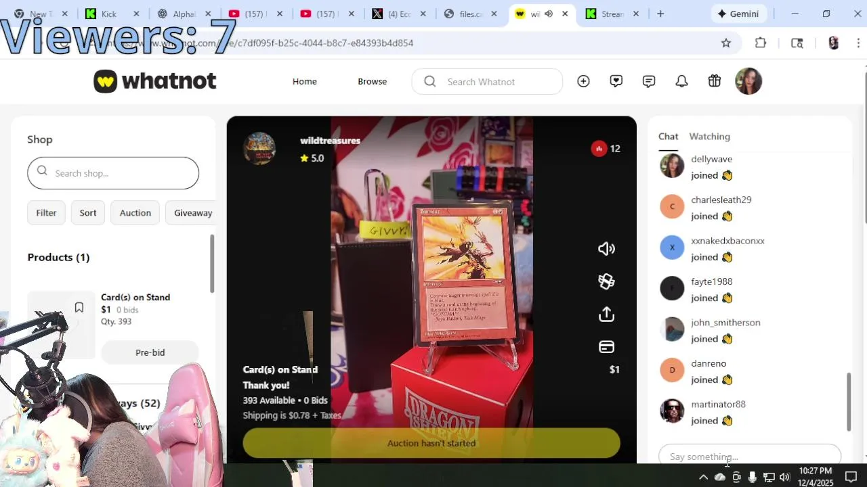
Task: Open the profile avatar menu
Action: [748, 81]
